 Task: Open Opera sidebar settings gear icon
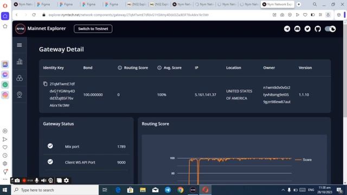pos(5,164)
